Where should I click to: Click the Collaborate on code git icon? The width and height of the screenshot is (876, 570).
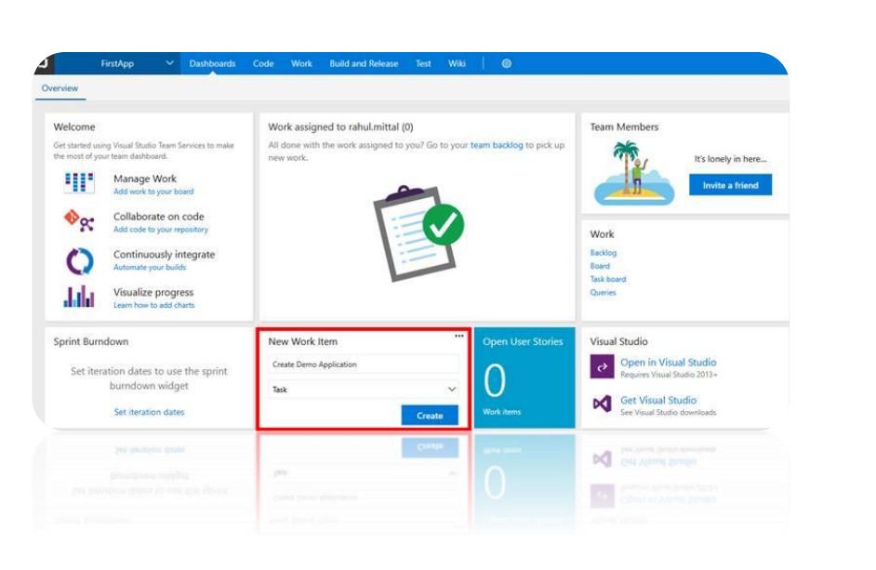[79, 220]
